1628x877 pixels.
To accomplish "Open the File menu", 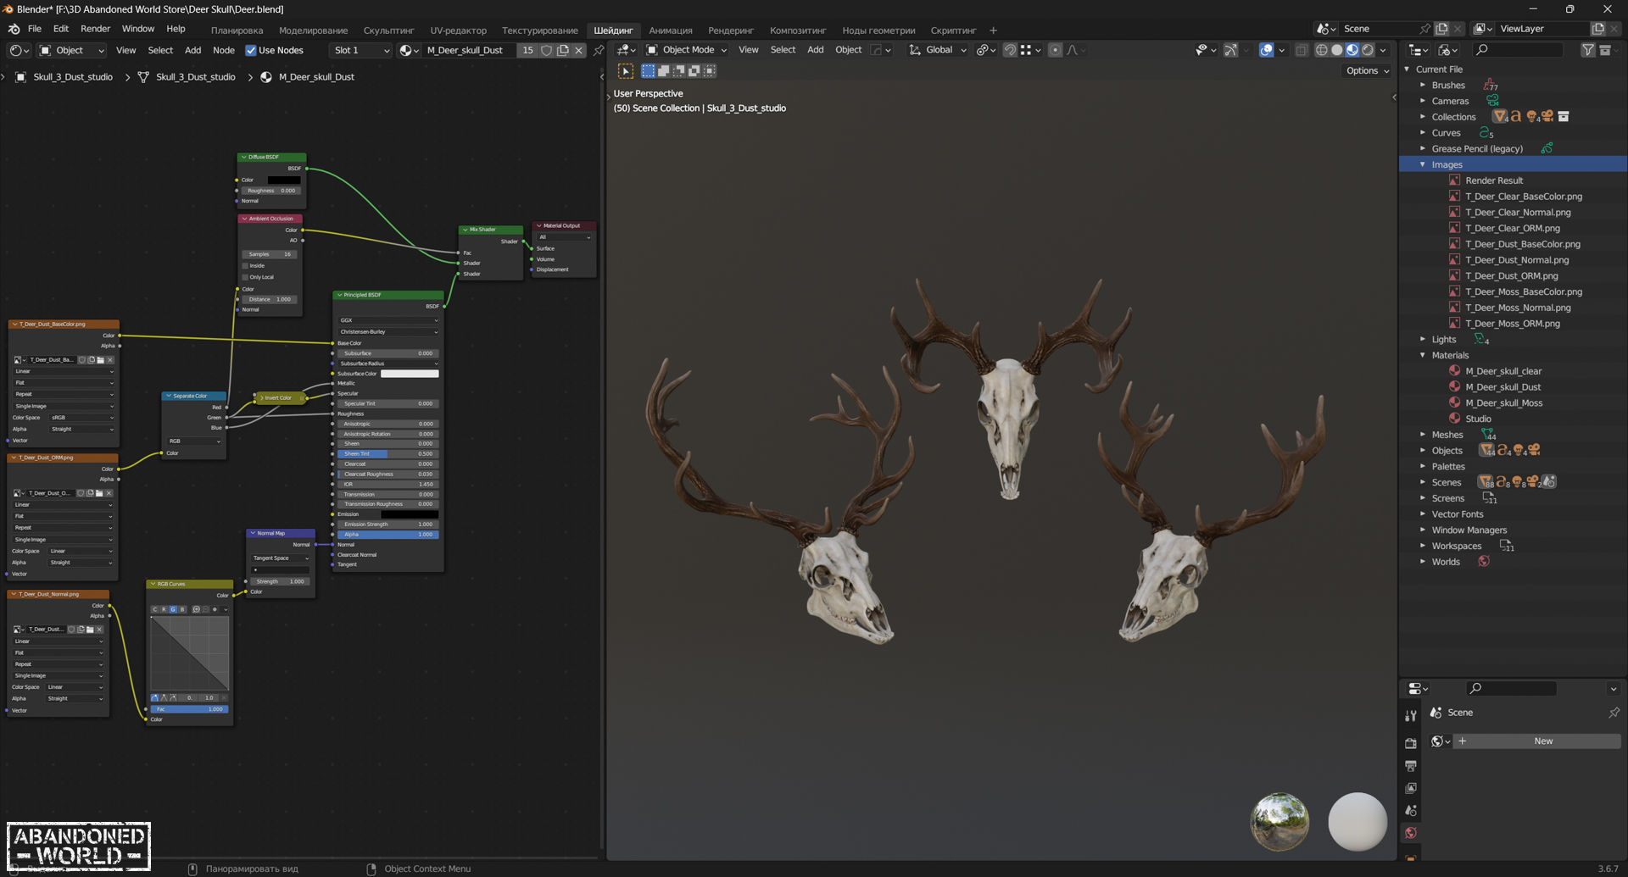I will pos(35,29).
